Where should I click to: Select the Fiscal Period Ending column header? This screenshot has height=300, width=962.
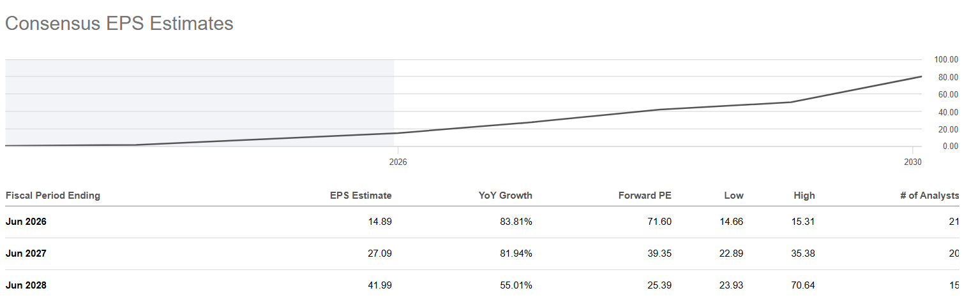(x=53, y=196)
